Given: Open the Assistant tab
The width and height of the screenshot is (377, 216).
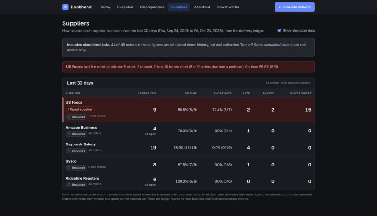Looking at the screenshot, I should tap(202, 7).
